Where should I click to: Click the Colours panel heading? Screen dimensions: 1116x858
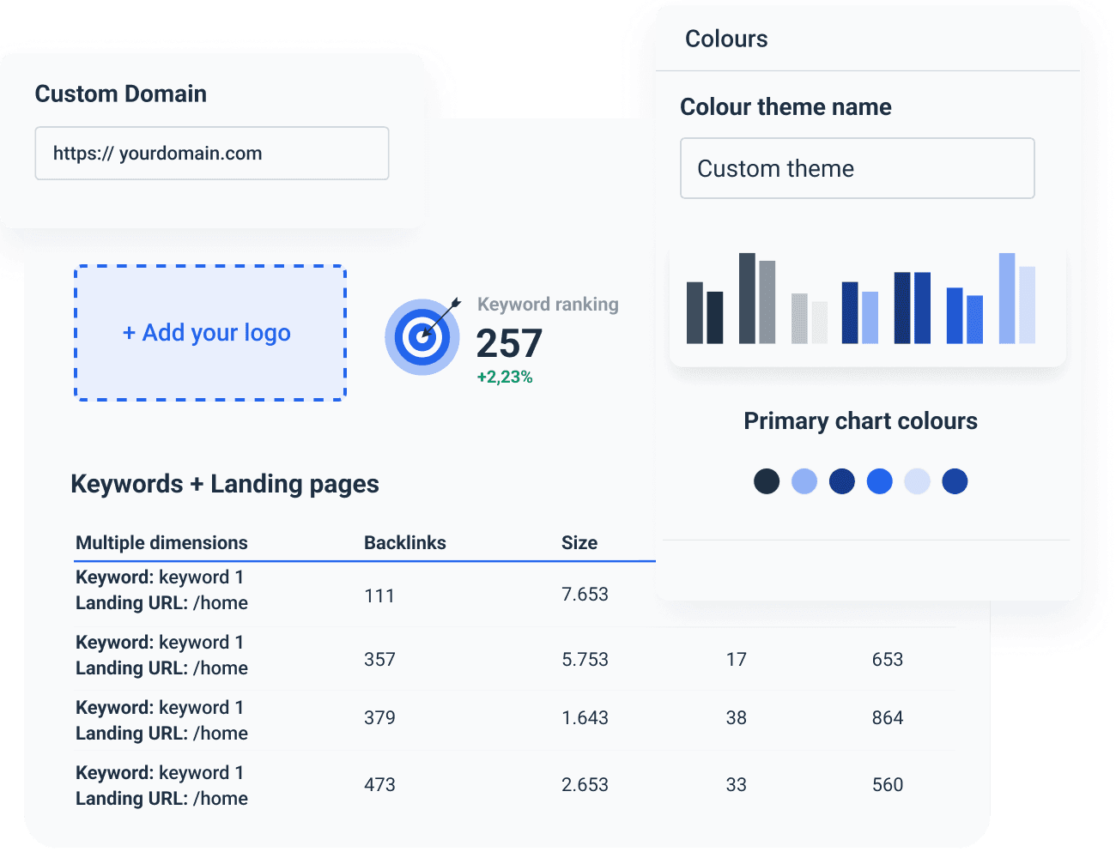coord(726,39)
